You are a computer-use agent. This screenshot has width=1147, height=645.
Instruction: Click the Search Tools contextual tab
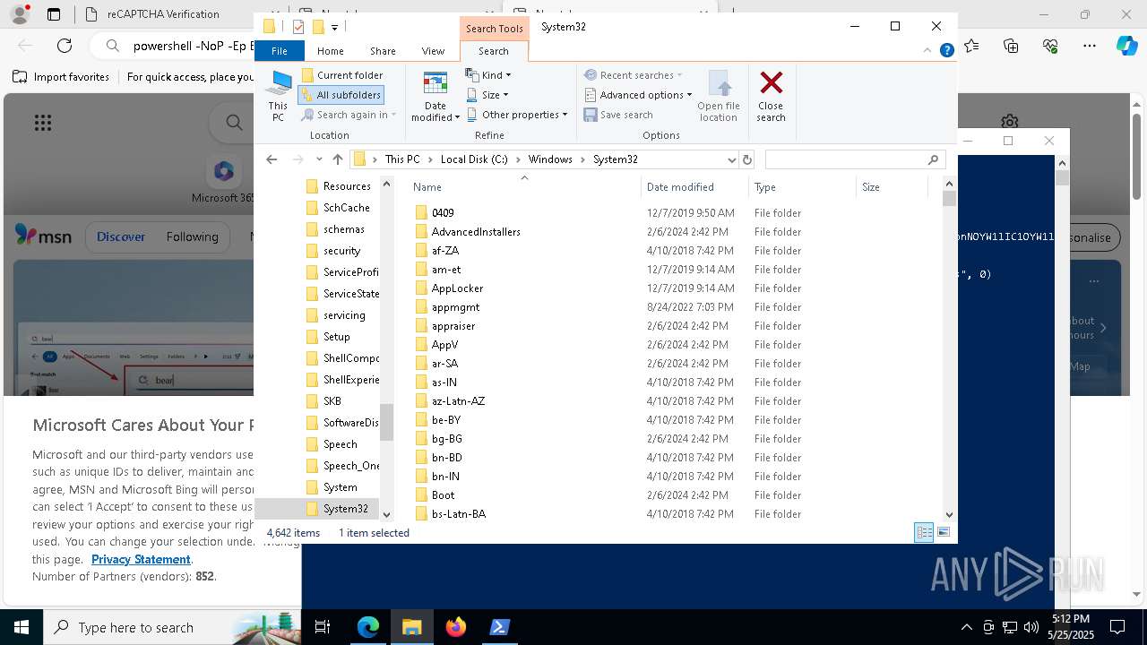[x=494, y=29]
